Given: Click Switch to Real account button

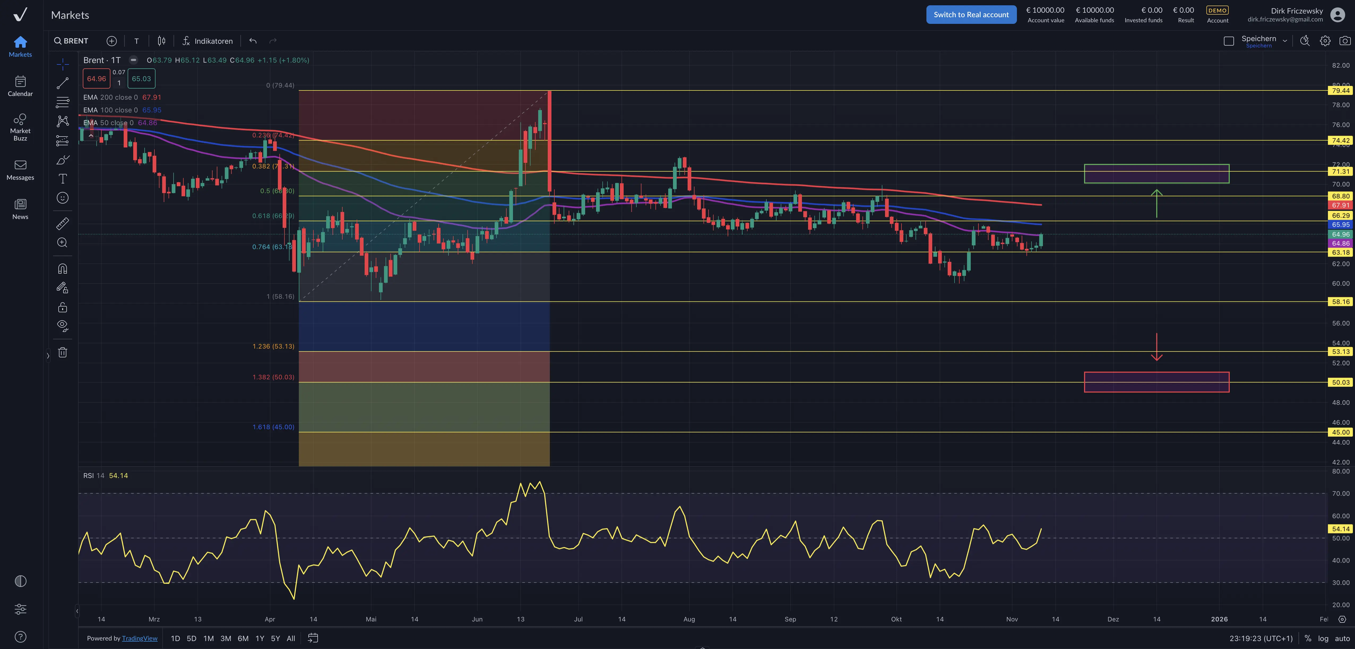Looking at the screenshot, I should 971,15.
